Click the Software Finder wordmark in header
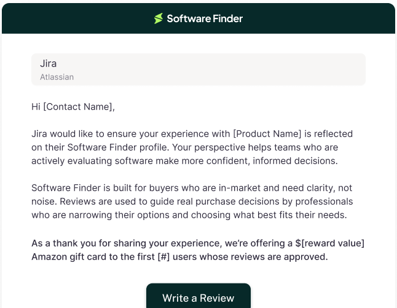Viewport: 397px width, 308px height. [205, 18]
